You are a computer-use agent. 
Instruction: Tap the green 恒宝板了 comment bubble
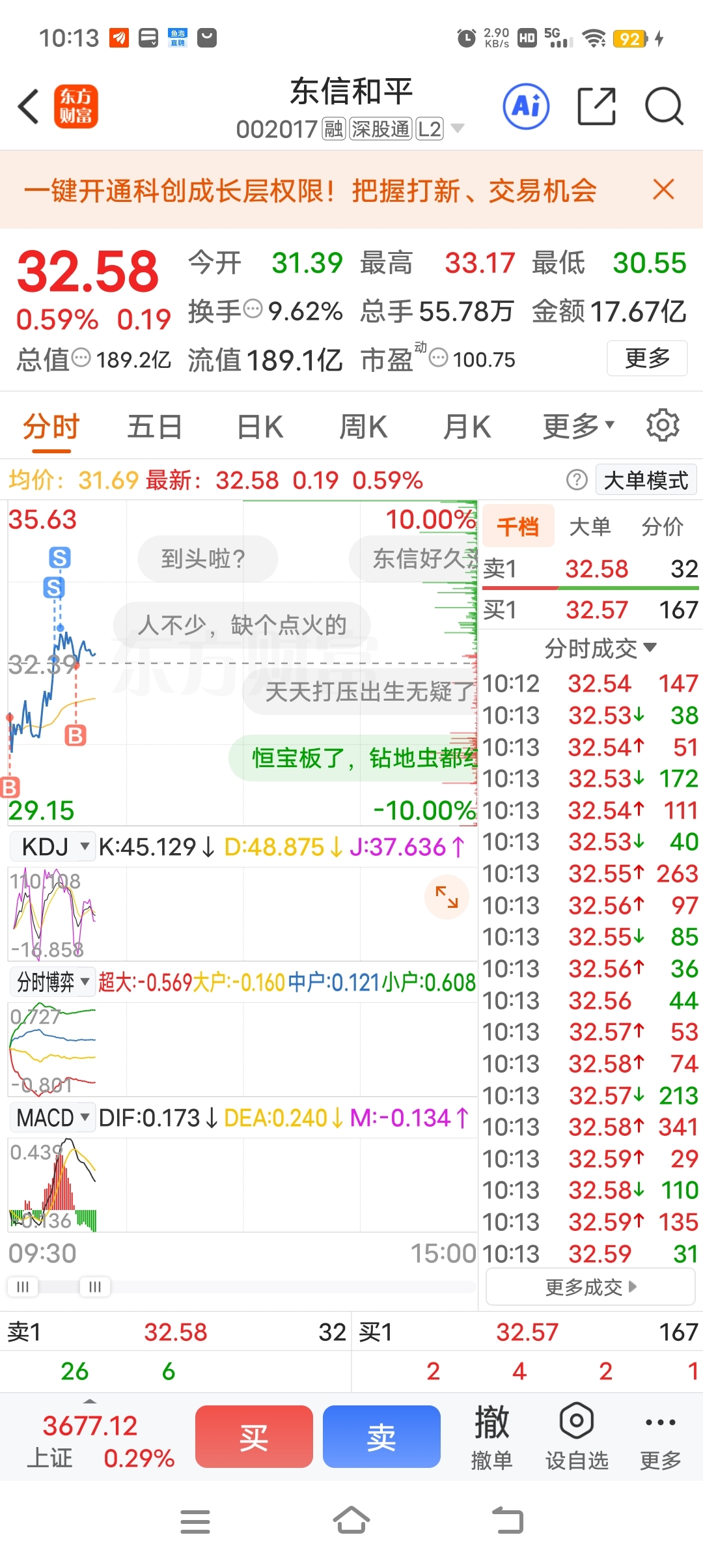point(352,758)
